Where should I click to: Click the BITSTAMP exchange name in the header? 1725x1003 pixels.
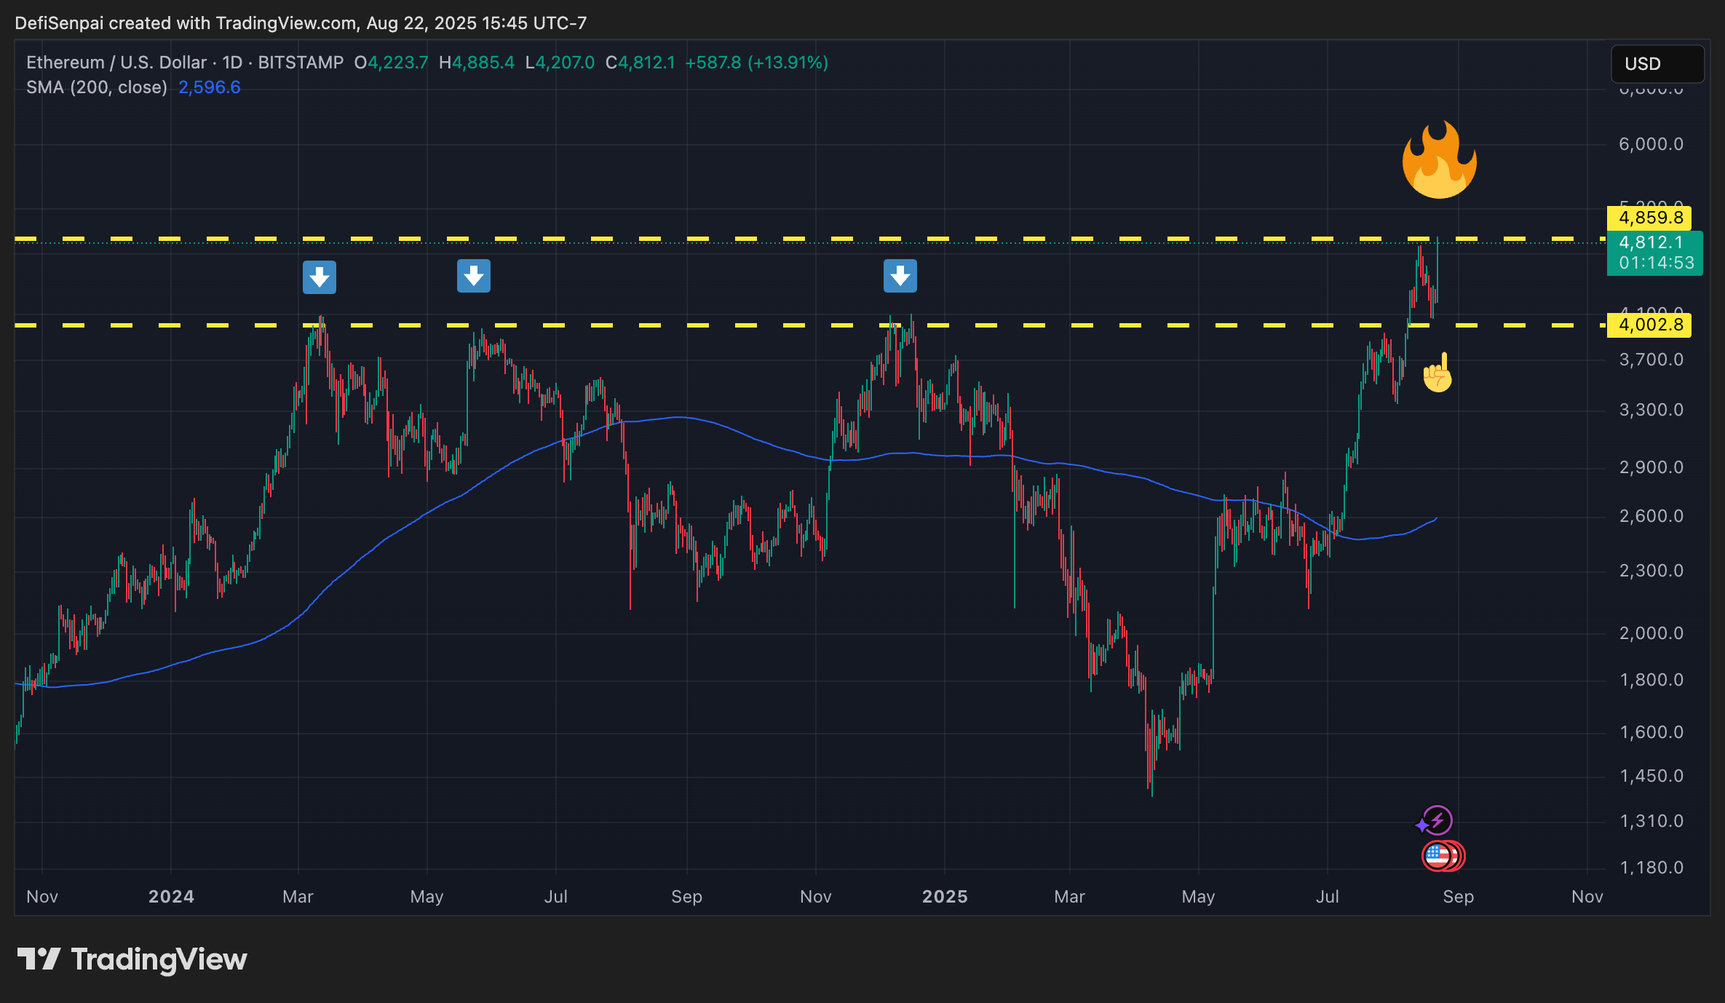pyautogui.click(x=301, y=63)
